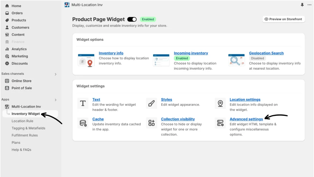Click the Advanced settings server icon
The height and width of the screenshot is (177, 314).
pos(220,123)
